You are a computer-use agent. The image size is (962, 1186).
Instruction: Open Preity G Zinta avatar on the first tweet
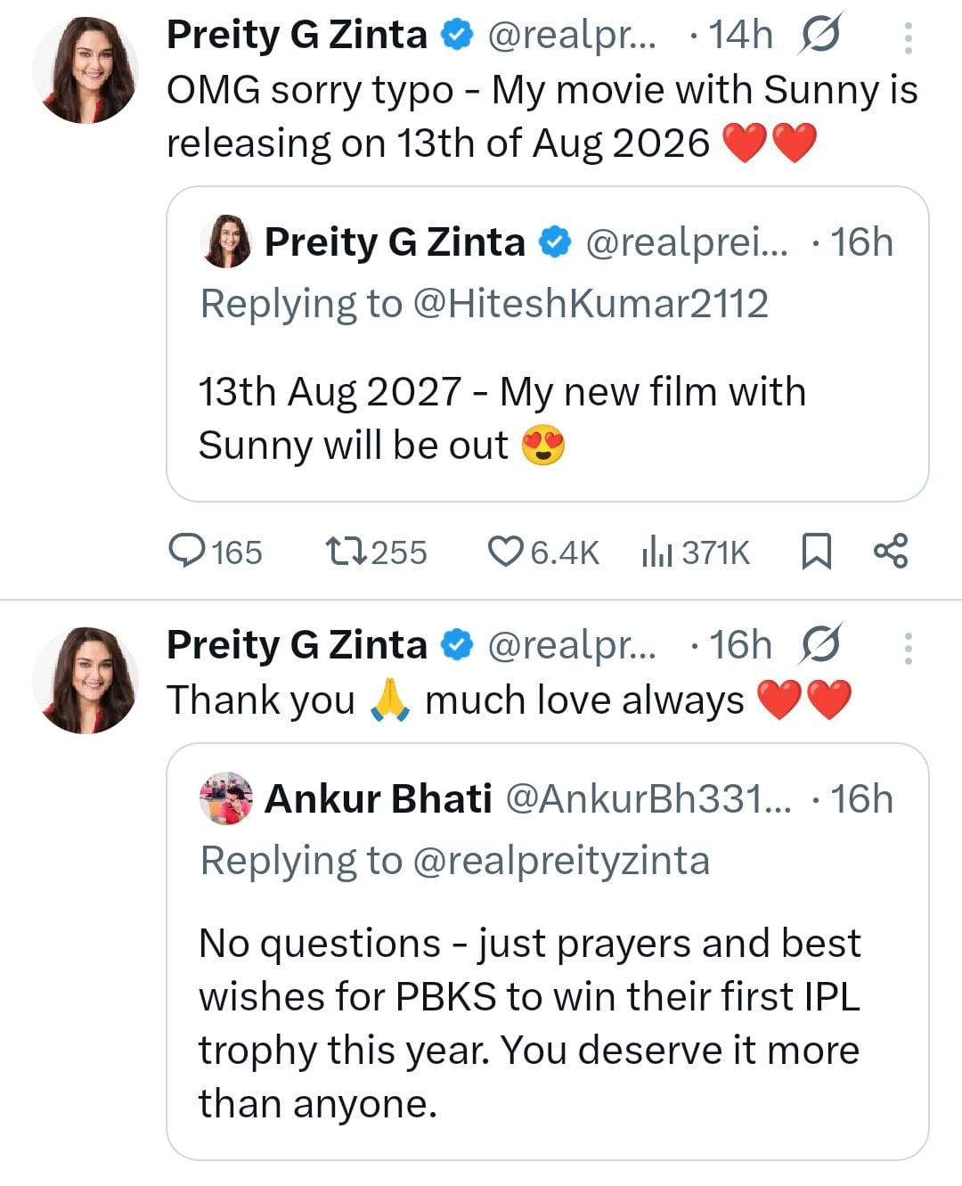pos(86,70)
